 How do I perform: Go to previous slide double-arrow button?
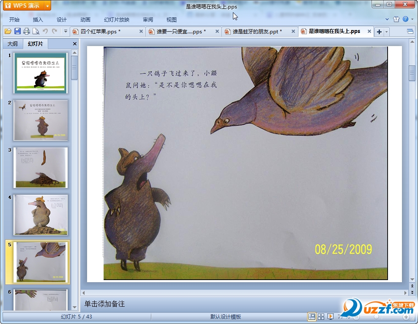(412, 286)
